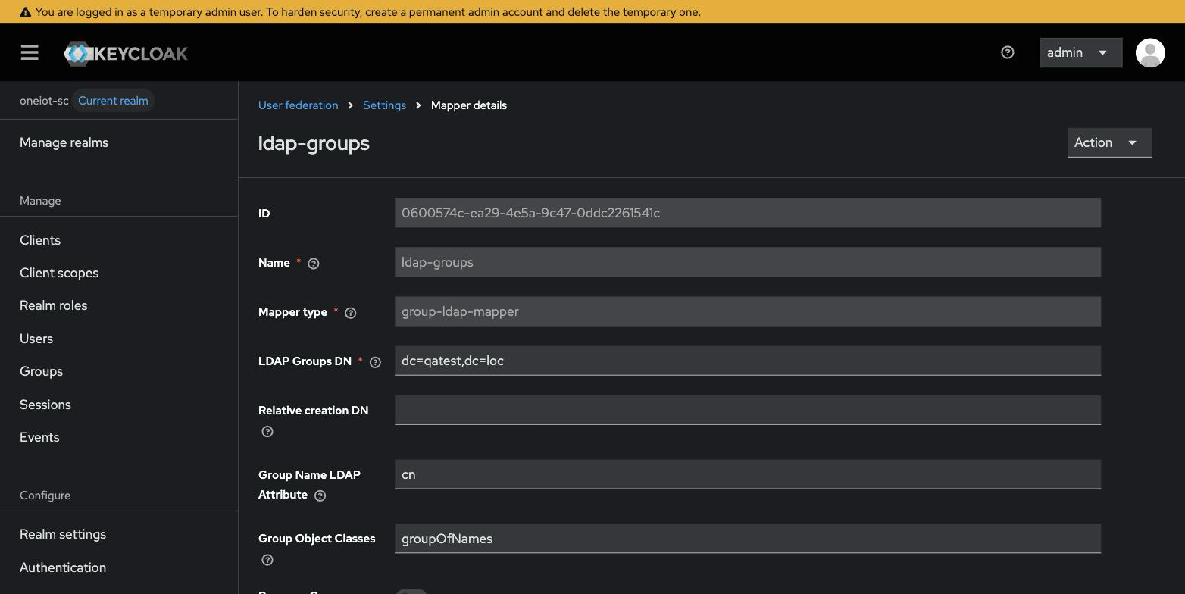1185x594 pixels.
Task: Click the user avatar icon
Action: tap(1150, 52)
